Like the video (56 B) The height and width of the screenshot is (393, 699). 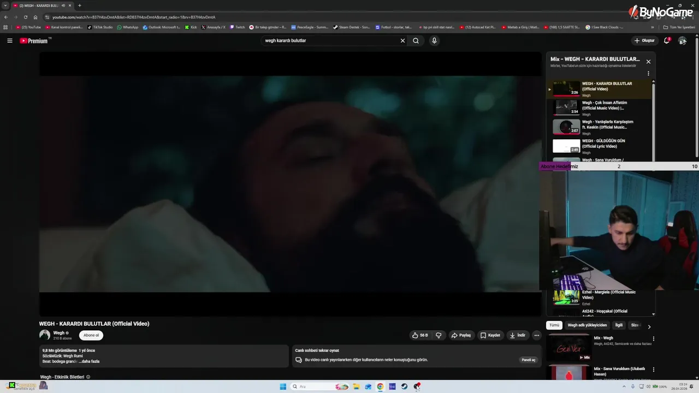(x=420, y=335)
